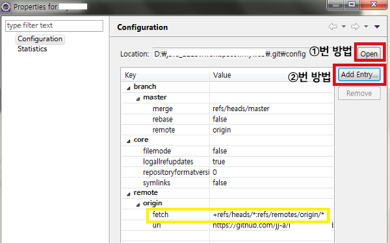Select the core tree node
The height and width of the screenshot is (243, 390).
click(x=141, y=140)
